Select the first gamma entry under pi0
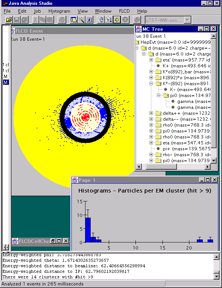Screen dimensions: 222x288 (x=189, y=101)
